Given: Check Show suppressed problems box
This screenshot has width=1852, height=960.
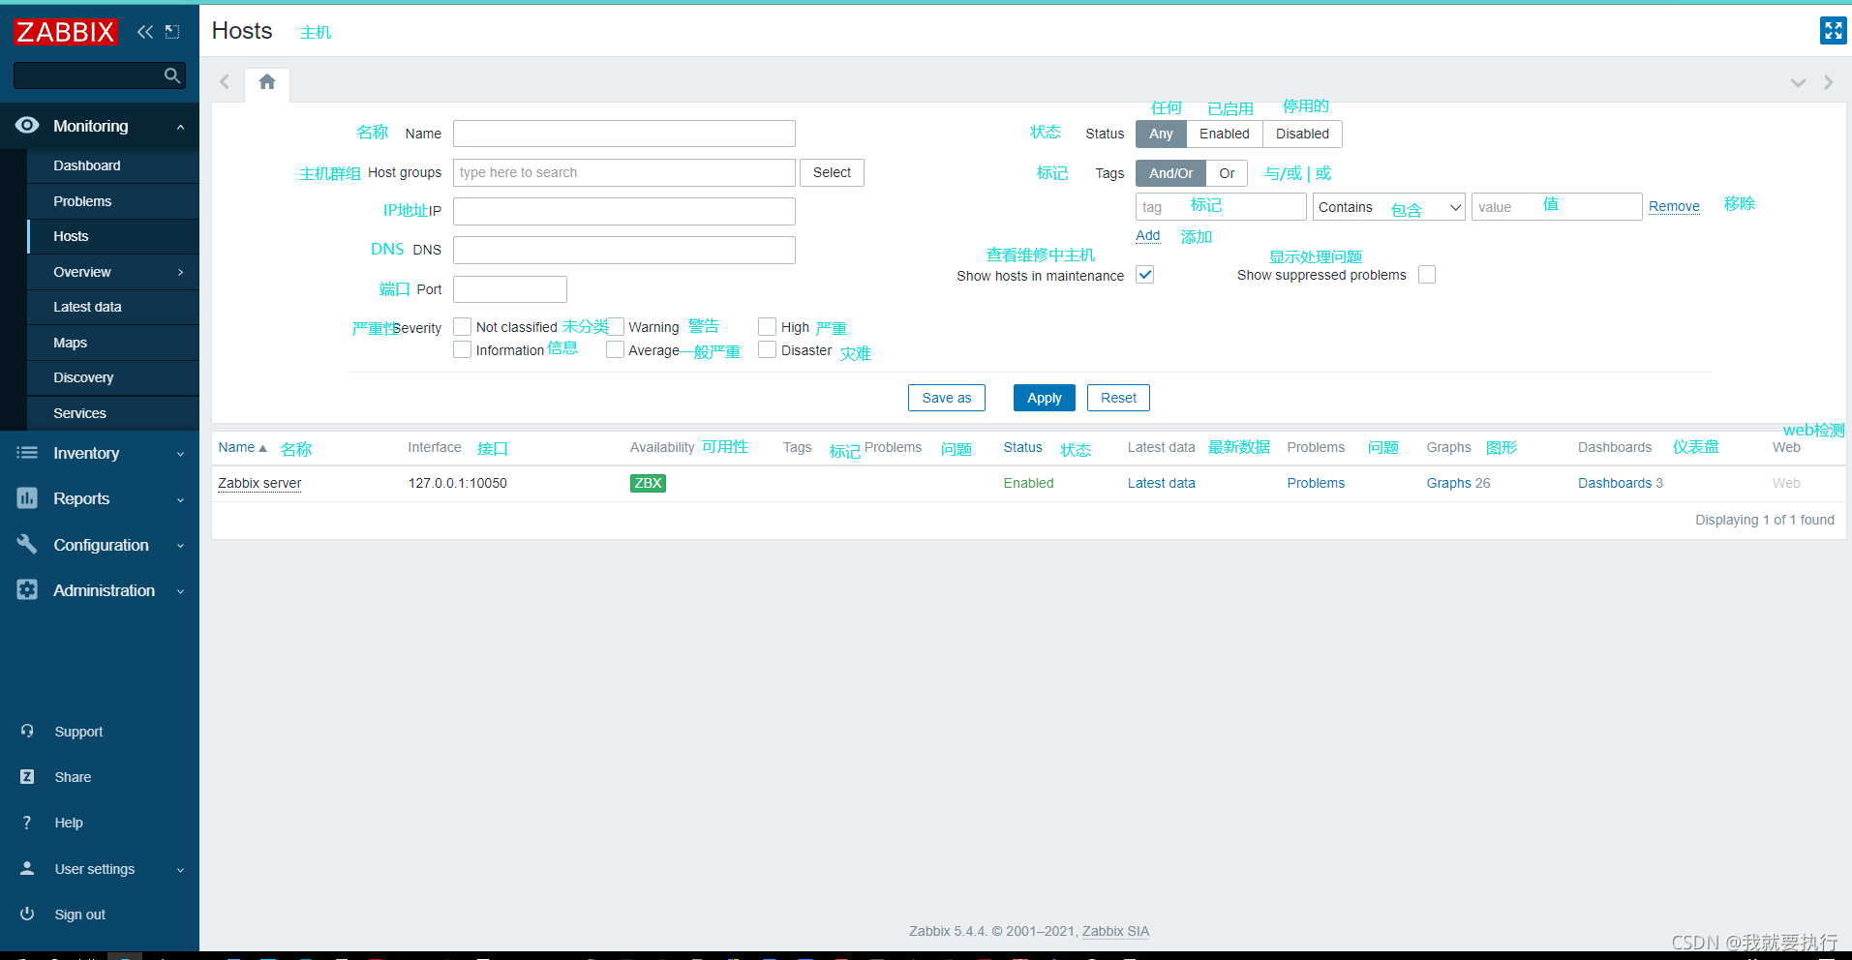Looking at the screenshot, I should pyautogui.click(x=1427, y=275).
